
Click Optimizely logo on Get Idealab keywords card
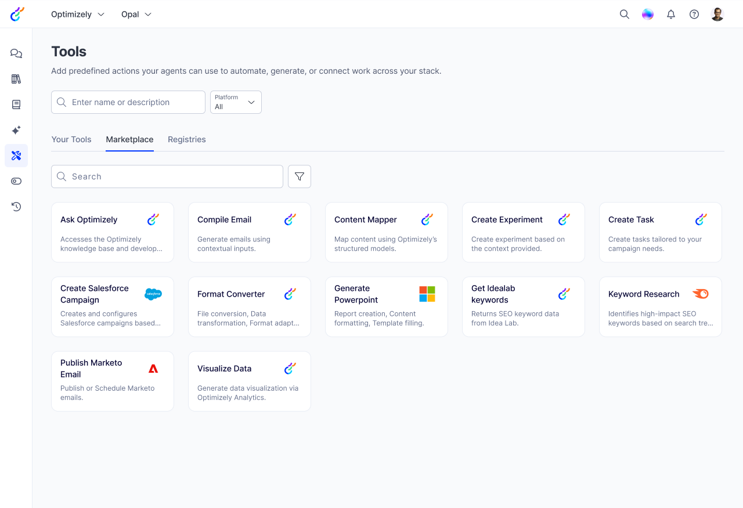(564, 294)
